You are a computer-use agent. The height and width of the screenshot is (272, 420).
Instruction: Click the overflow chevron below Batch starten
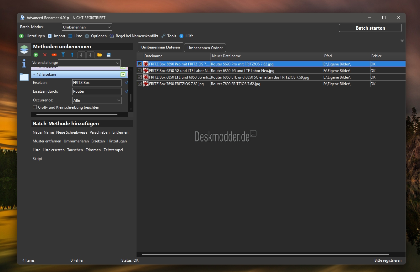[402, 41]
